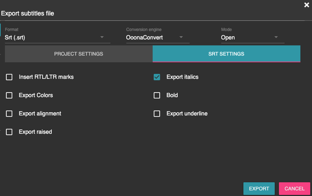
Task: Click the Format dropdown arrow
Action: click(102, 37)
